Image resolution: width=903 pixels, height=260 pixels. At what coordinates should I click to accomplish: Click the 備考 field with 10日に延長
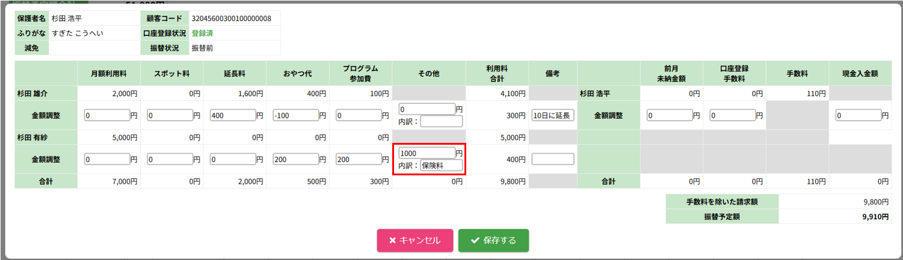pos(553,115)
